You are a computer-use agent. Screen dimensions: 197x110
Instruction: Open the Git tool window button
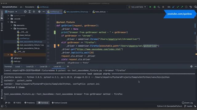tap(8, 103)
